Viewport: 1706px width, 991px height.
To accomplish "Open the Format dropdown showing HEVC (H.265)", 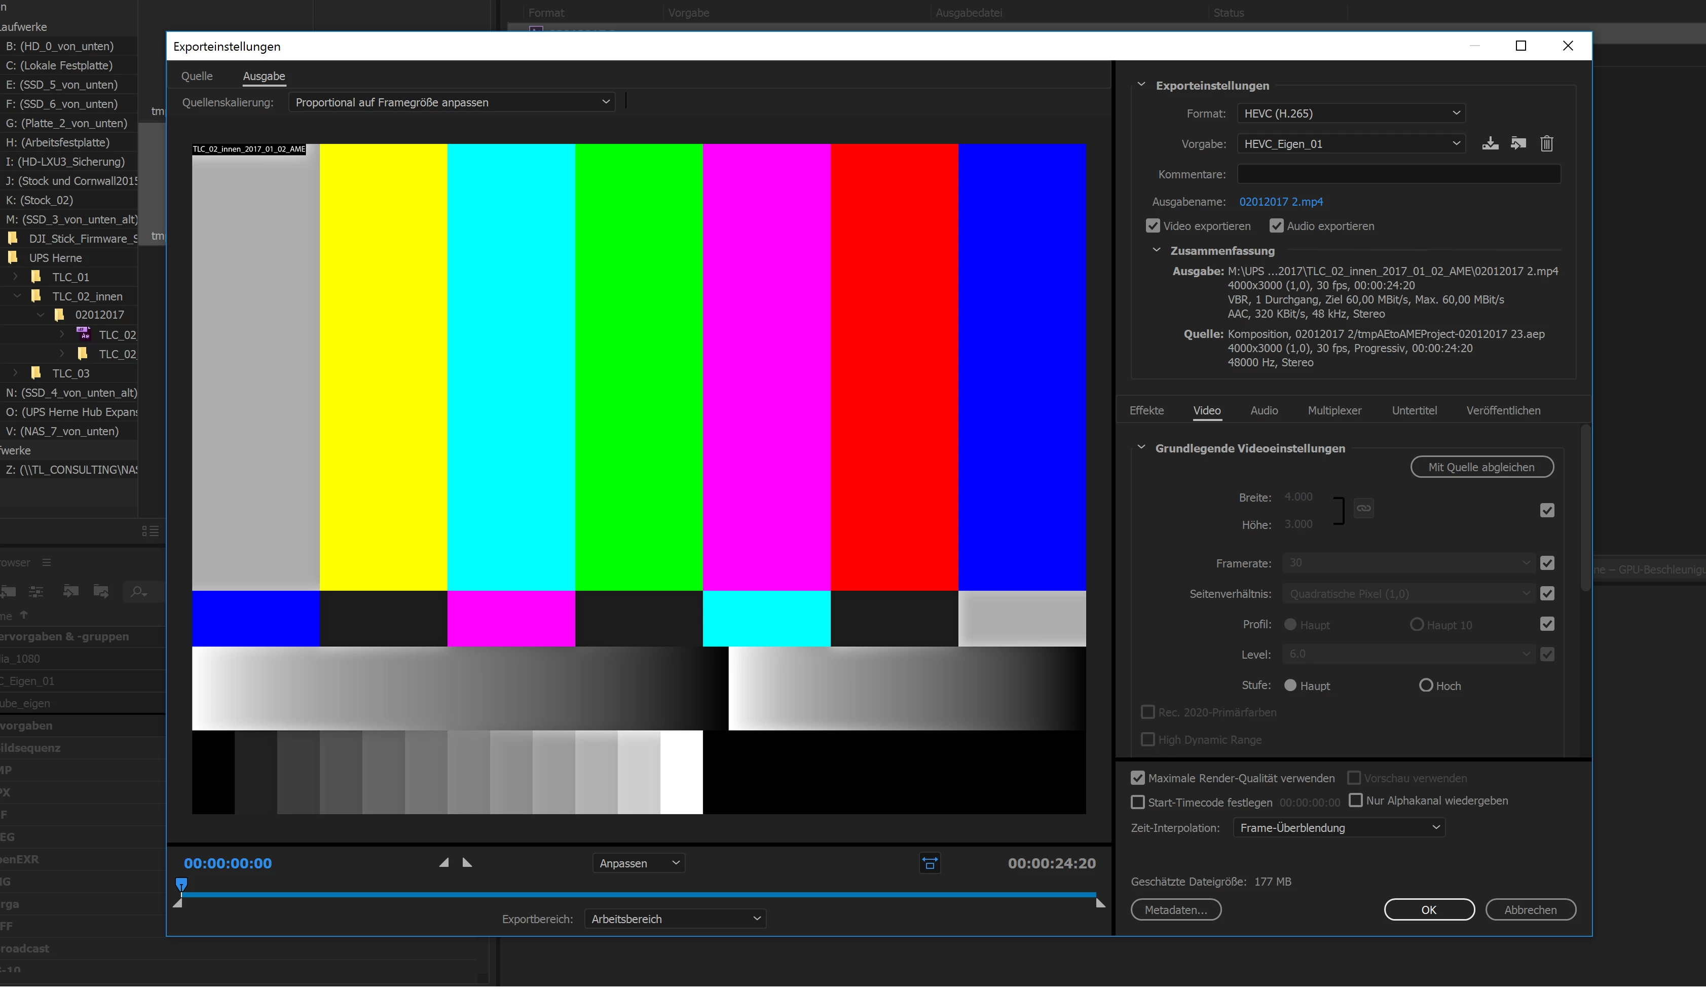I will tap(1351, 113).
